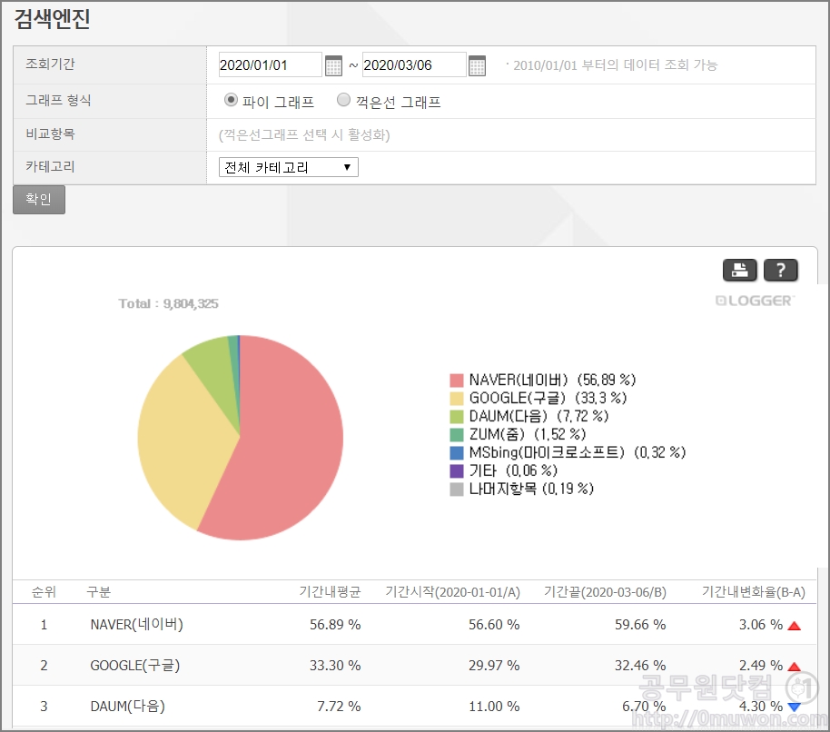Click the 3.06 % change rate cell
The height and width of the screenshot is (732, 830).
coord(761,625)
